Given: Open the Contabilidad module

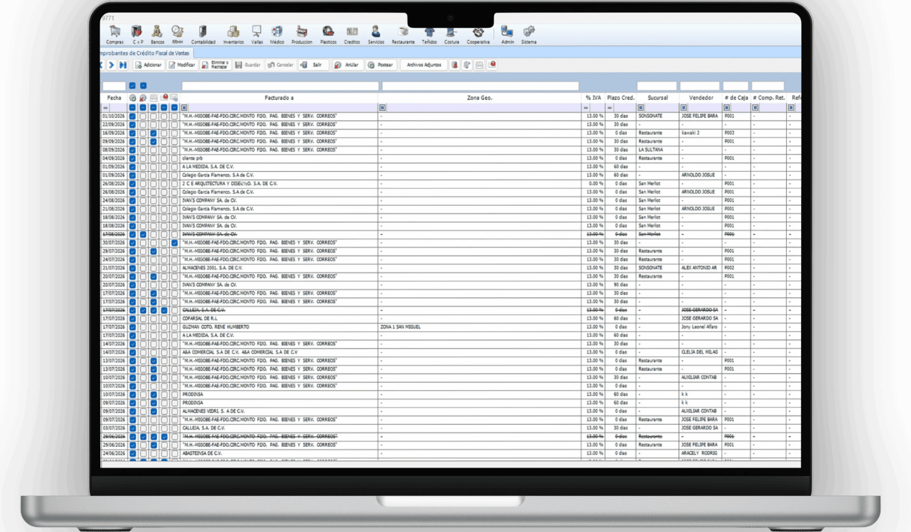Looking at the screenshot, I should coord(203,35).
